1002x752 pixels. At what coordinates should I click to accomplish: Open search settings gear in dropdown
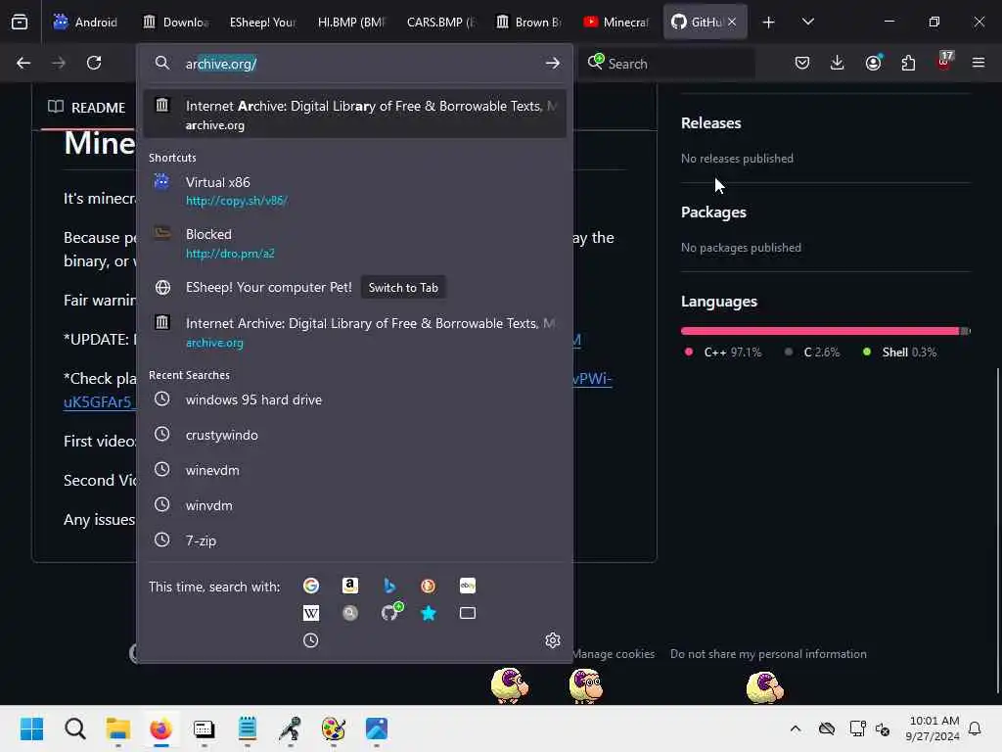pos(553,640)
